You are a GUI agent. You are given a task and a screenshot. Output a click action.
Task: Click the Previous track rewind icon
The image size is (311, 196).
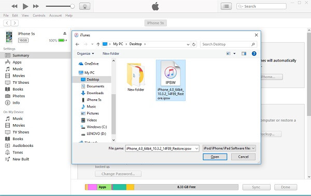tap(15, 6)
